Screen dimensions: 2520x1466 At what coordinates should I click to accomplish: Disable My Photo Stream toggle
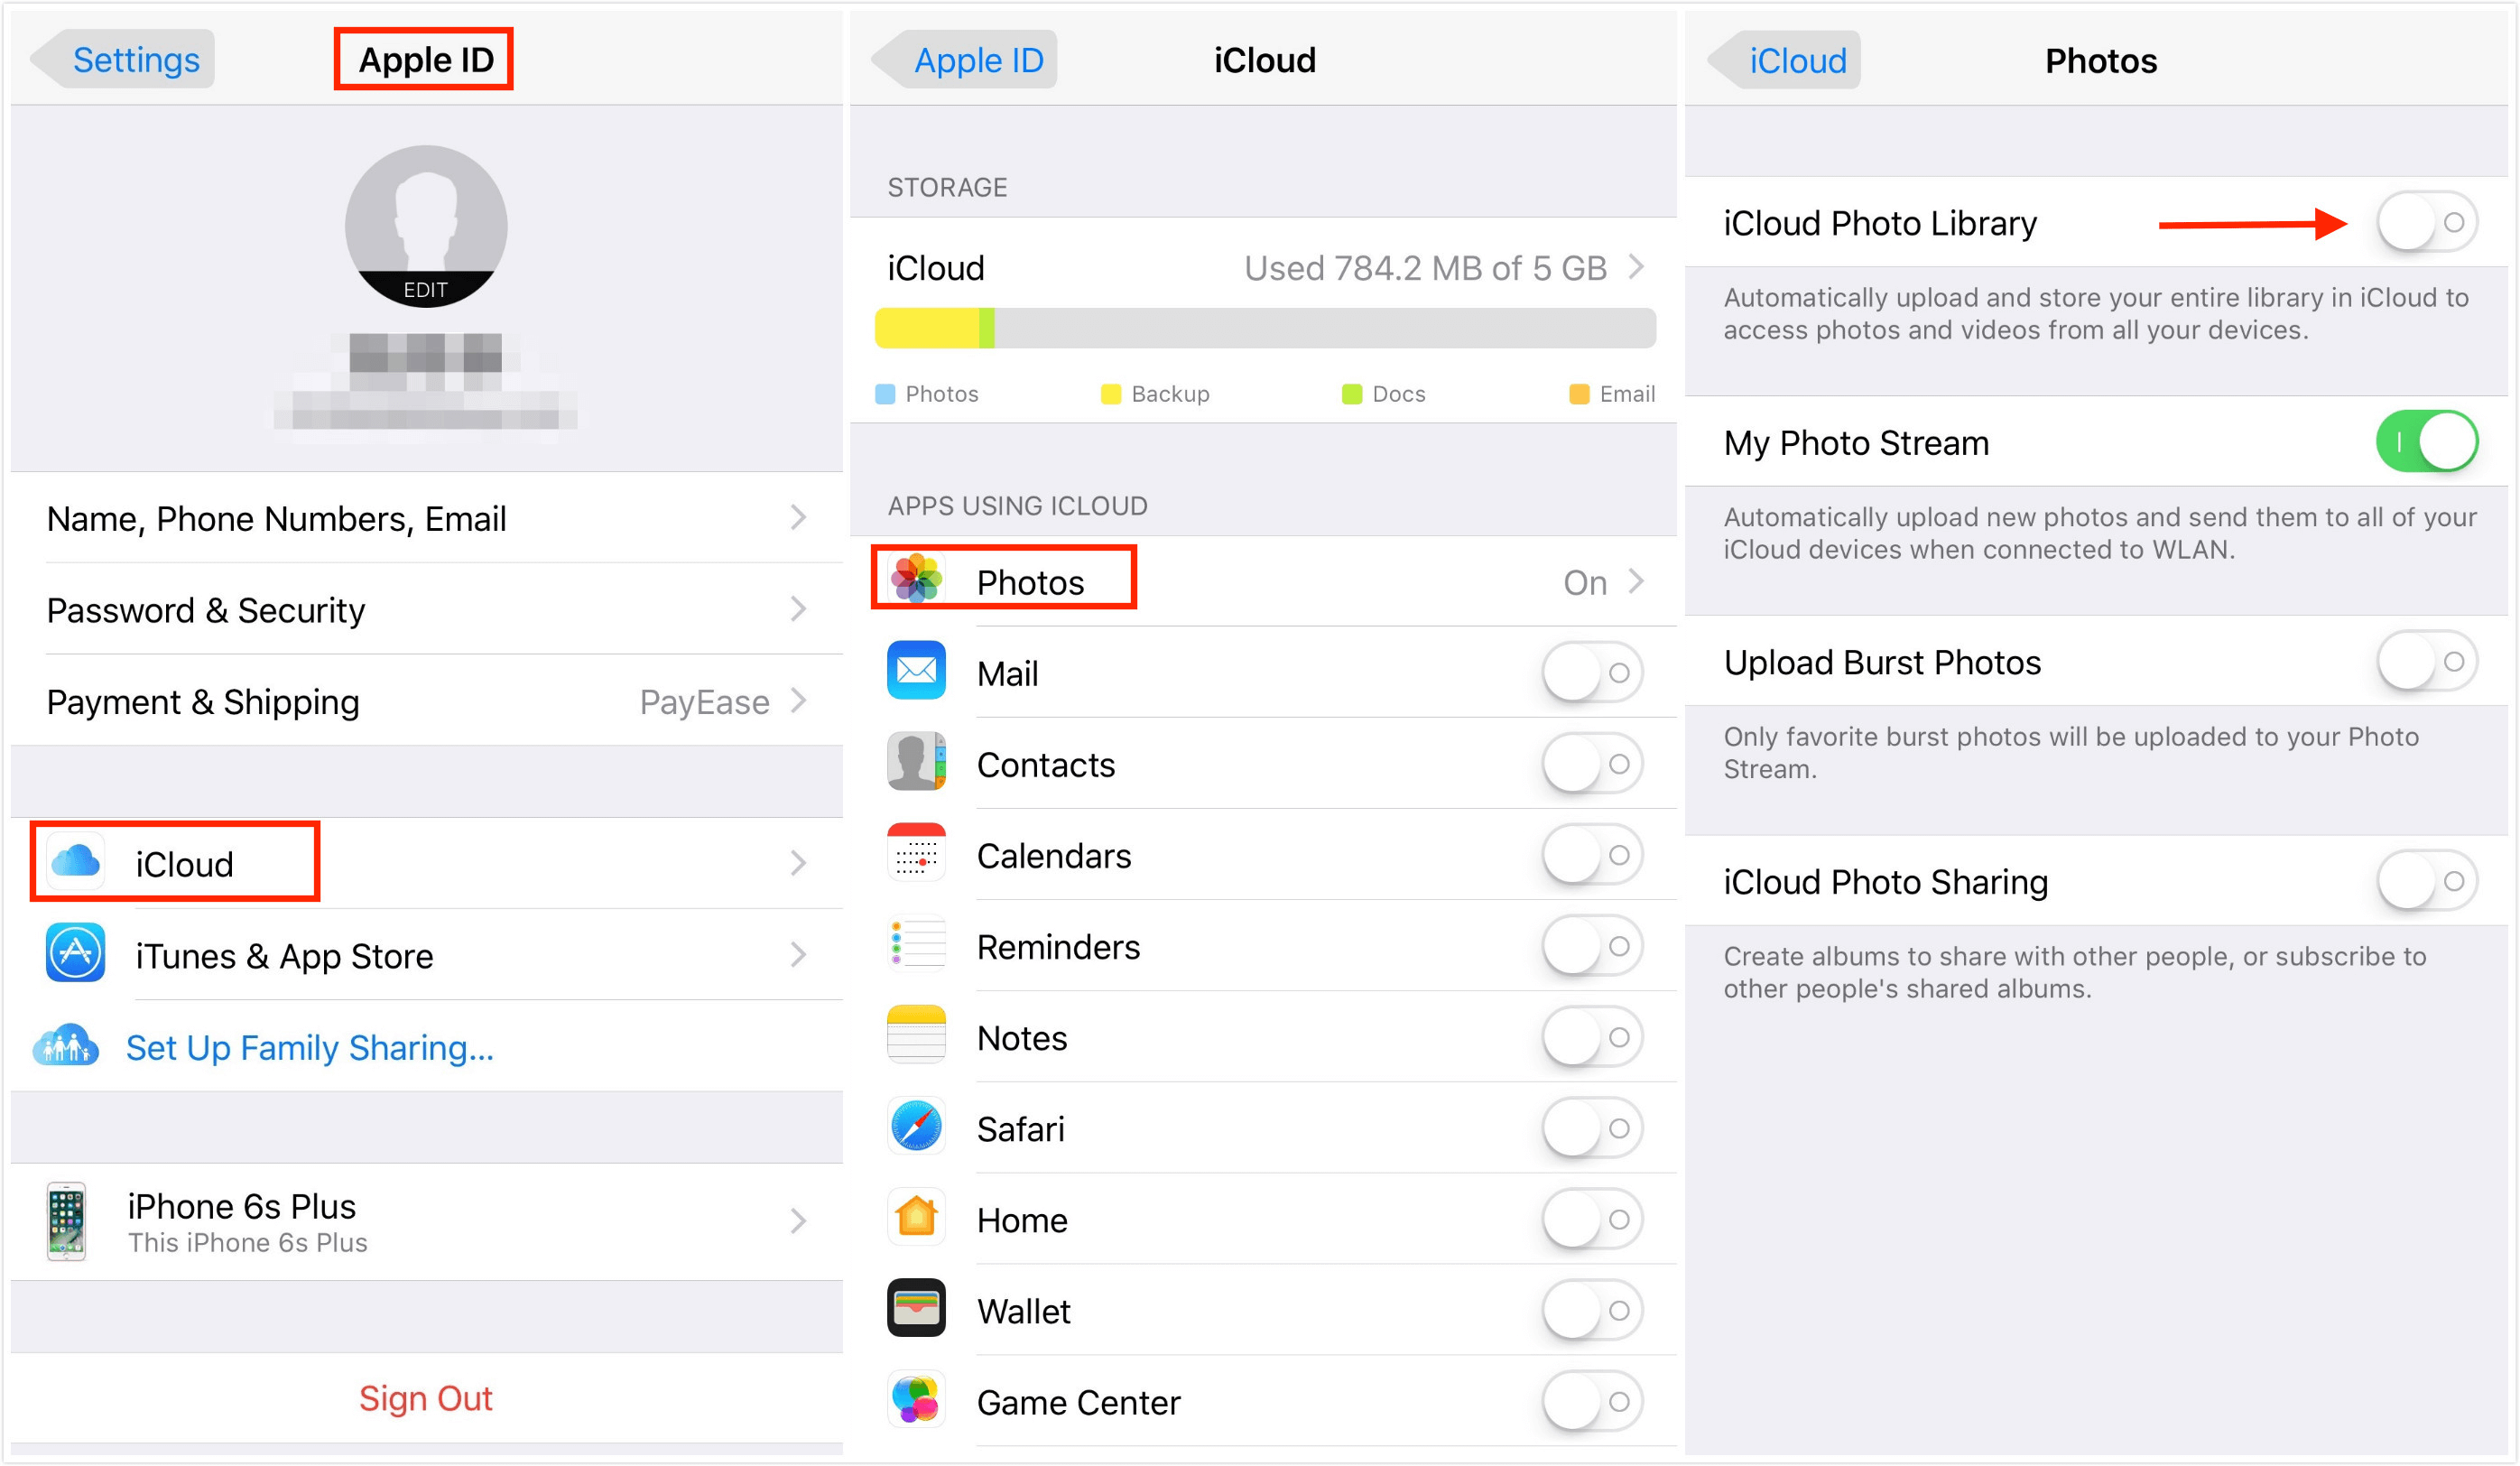(x=2438, y=443)
